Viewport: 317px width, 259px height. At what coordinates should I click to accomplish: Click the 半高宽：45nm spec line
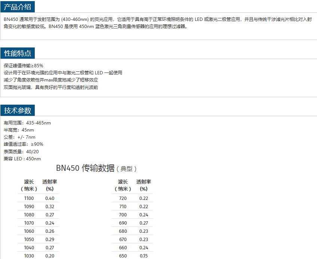coord(19,130)
